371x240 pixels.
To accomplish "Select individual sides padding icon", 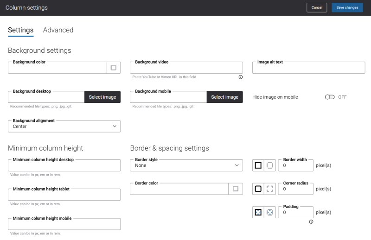I will (270, 212).
